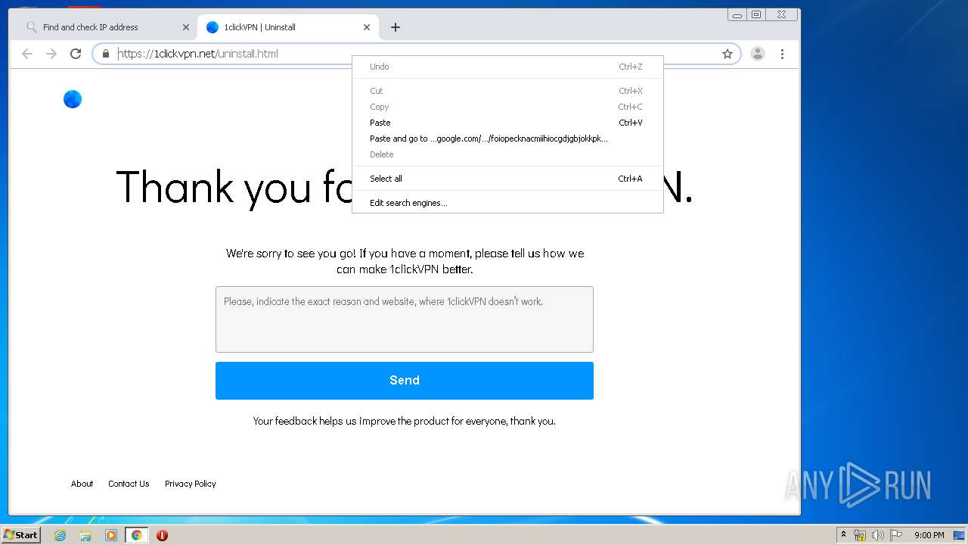This screenshot has height=545, width=968.
Task: Click the browser back arrow
Action: [x=27, y=54]
